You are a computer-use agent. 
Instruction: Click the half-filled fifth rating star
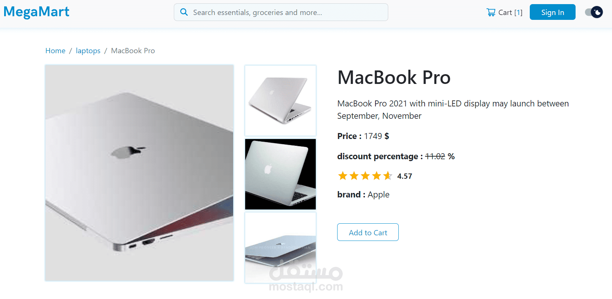(x=387, y=176)
